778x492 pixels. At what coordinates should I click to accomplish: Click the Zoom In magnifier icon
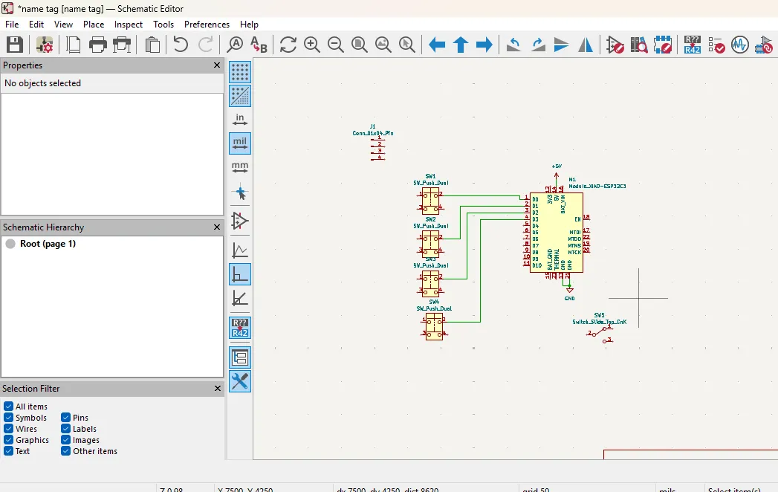(x=312, y=45)
